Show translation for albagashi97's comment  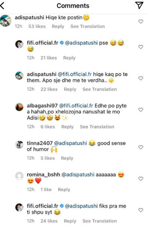(97, 127)
